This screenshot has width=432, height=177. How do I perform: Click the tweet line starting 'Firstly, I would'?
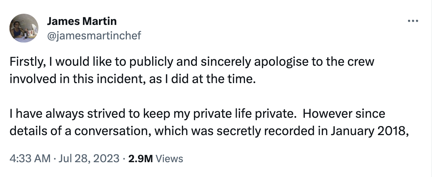[x=191, y=62]
